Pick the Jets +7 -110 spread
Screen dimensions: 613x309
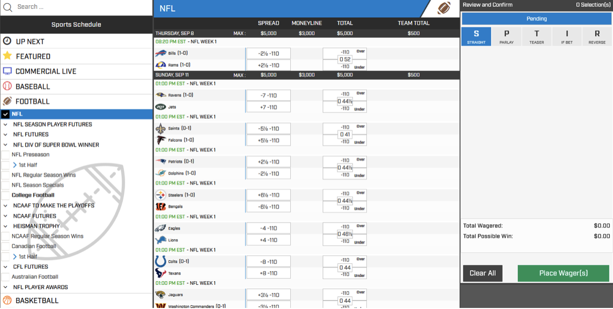point(269,107)
